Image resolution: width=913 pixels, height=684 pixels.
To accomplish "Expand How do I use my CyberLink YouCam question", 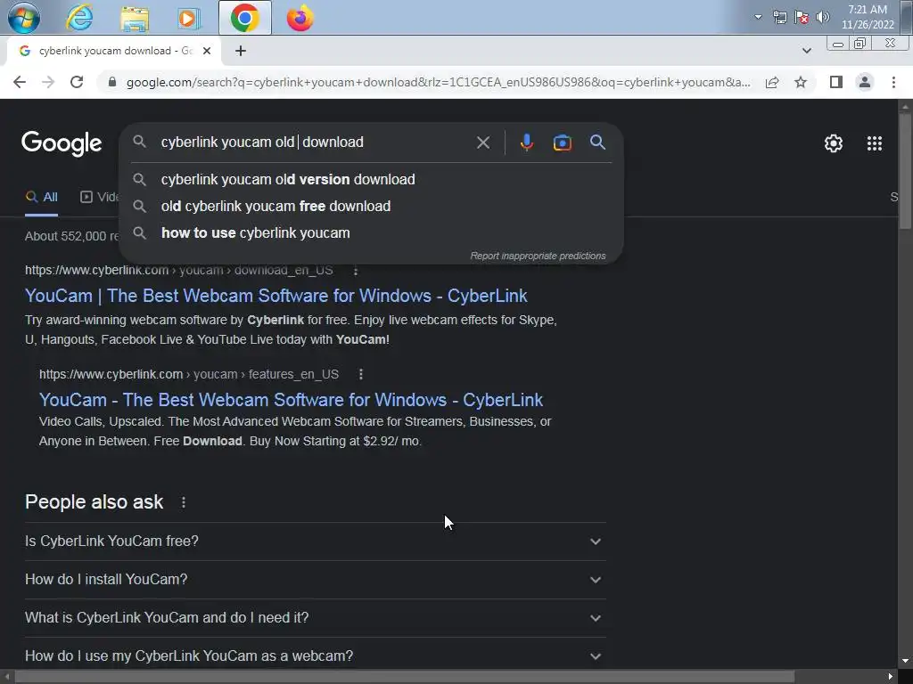I will [x=315, y=656].
